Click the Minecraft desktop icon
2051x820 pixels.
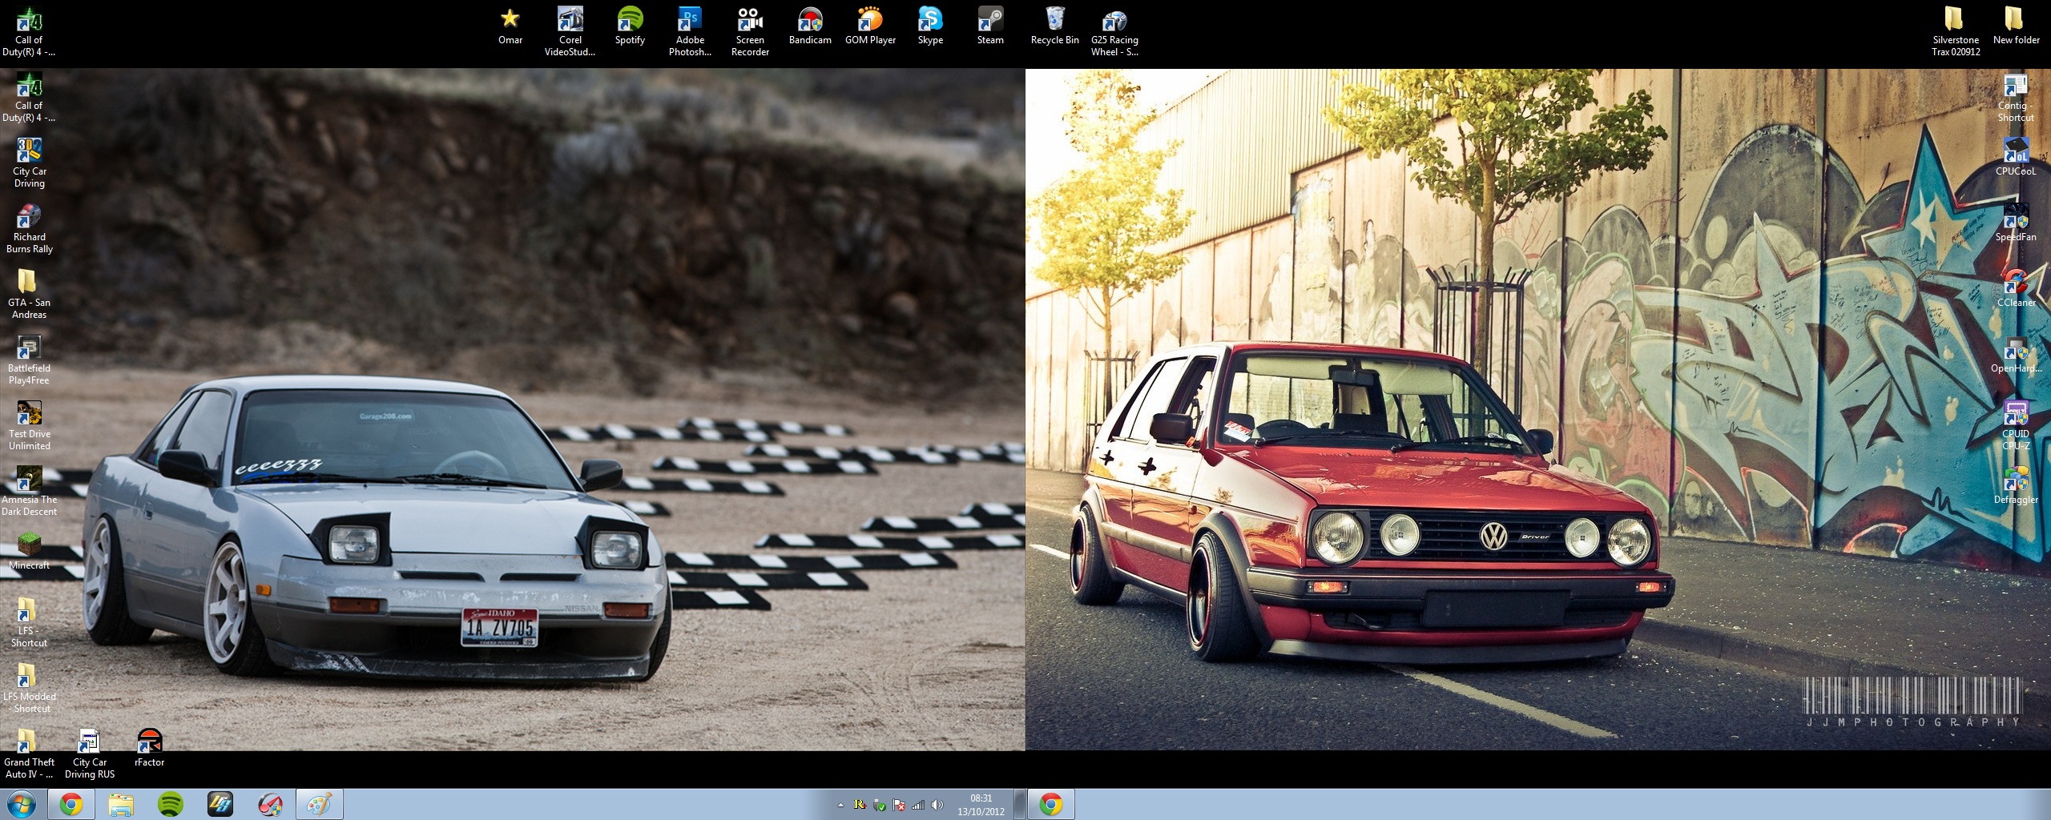(x=29, y=550)
